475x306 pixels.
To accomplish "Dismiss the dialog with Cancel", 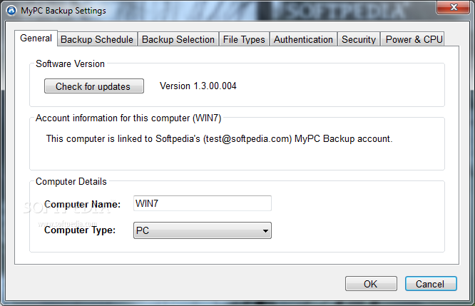I will tap(430, 284).
